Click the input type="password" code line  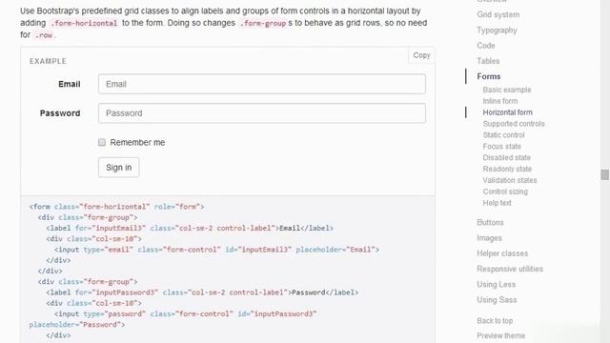[x=186, y=313]
